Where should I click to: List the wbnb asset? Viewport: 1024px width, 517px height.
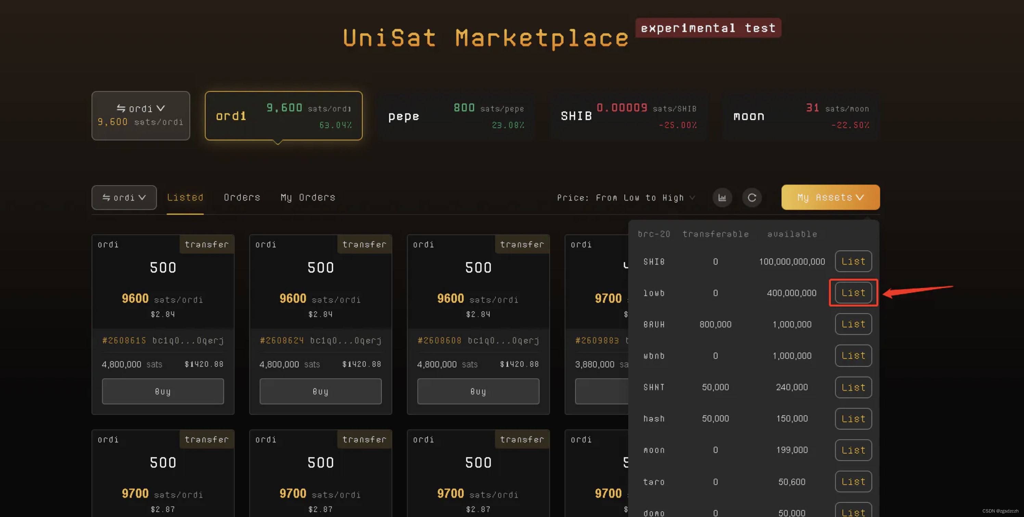[x=853, y=355]
